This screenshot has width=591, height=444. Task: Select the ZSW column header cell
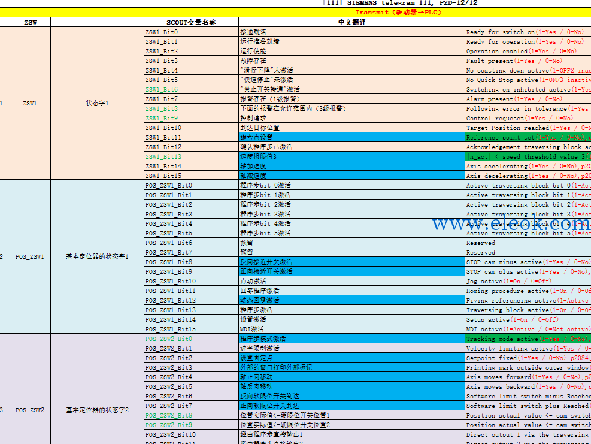tap(30, 22)
